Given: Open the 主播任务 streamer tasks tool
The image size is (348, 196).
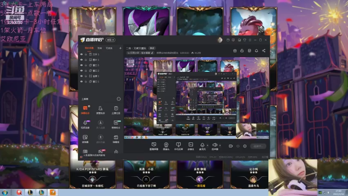Looking at the screenshot, I should (116, 110).
